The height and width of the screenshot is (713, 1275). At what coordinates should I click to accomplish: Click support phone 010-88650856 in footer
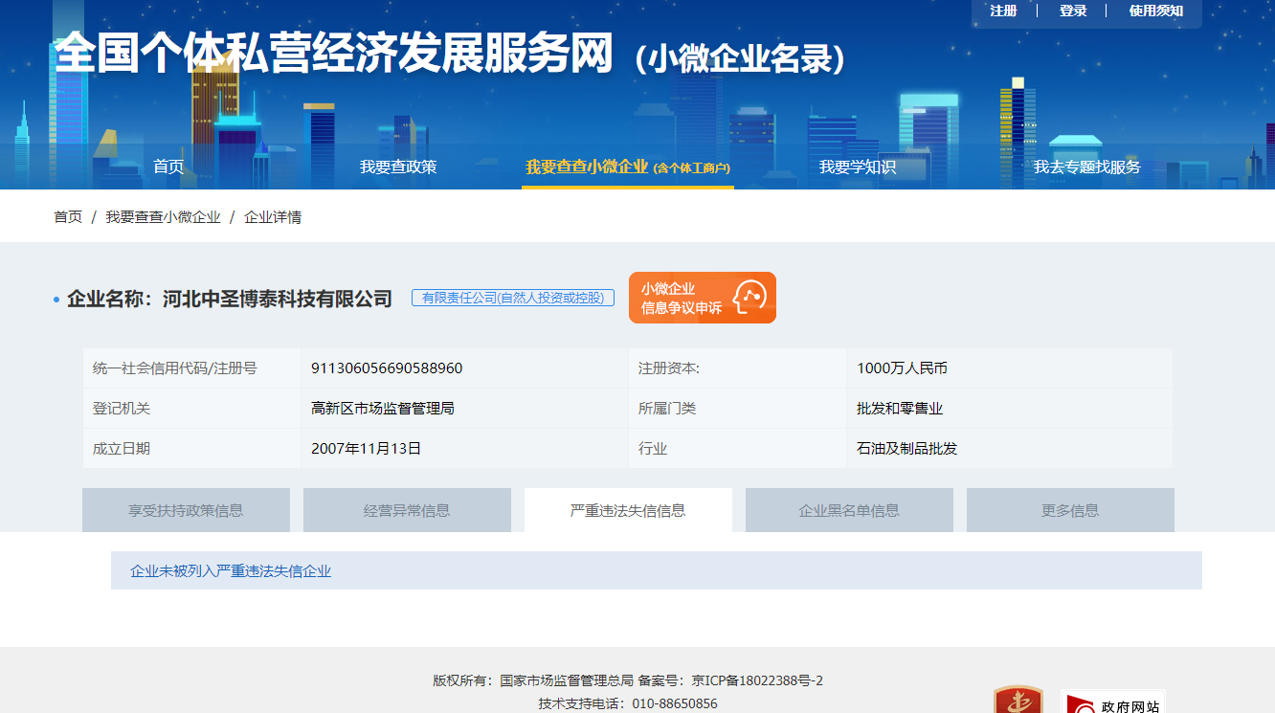[x=675, y=703]
